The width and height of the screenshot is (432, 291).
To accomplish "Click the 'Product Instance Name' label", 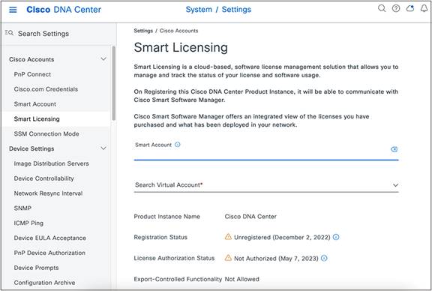I will [167, 217].
